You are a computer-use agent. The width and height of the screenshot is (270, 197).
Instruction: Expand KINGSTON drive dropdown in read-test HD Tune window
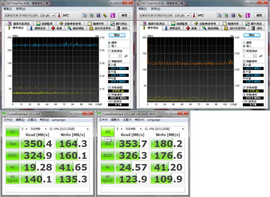[53, 16]
